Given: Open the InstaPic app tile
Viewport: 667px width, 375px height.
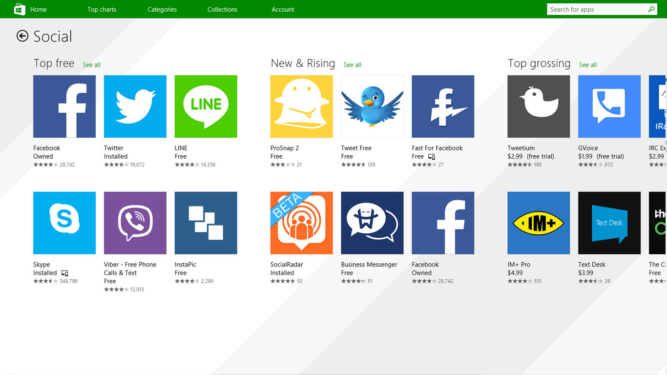Looking at the screenshot, I should point(206,223).
